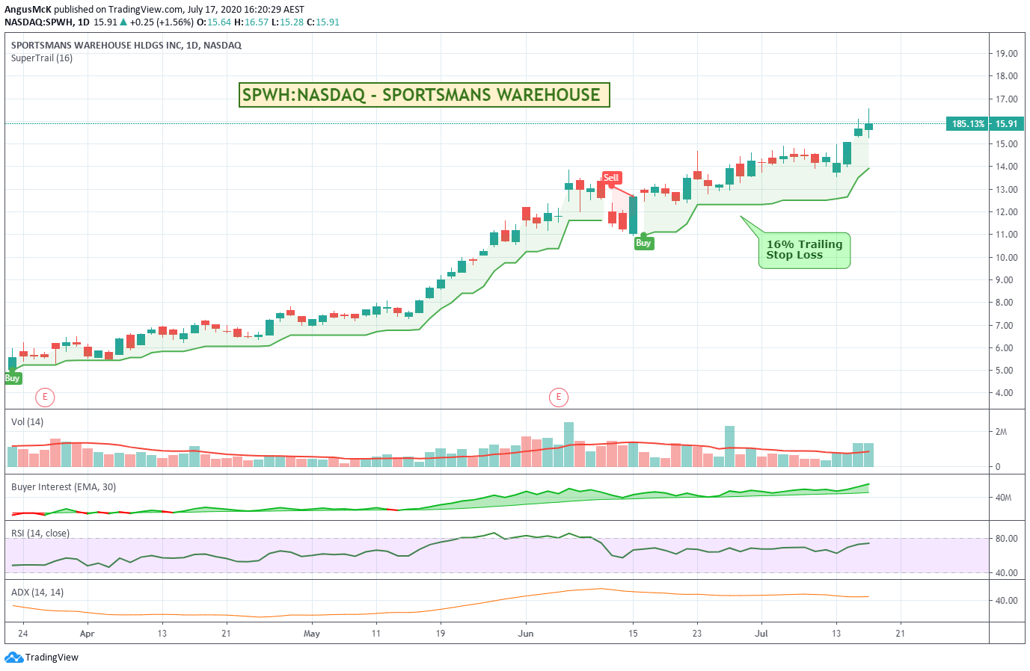Click the 'Jun' date axis label
Viewport: 1030px width, 671px height.
526,634
